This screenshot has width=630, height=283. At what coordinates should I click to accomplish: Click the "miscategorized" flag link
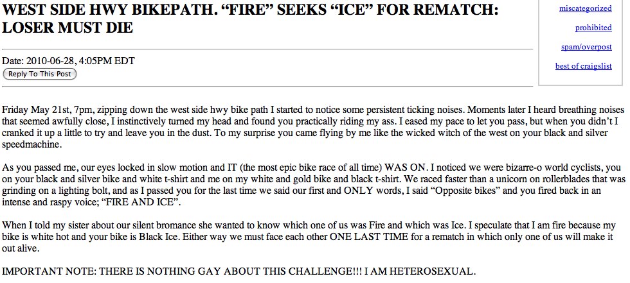click(x=585, y=8)
